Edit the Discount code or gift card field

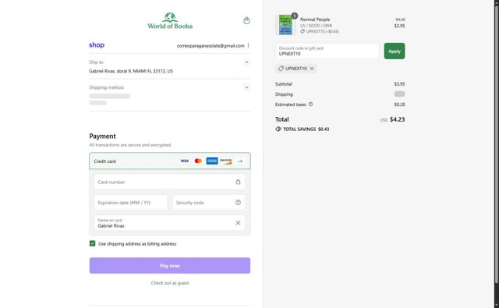(x=327, y=51)
